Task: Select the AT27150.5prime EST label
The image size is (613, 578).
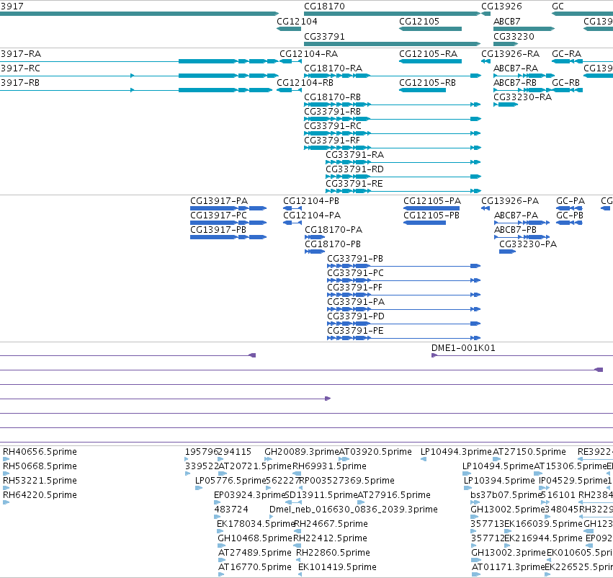Action: tap(529, 452)
